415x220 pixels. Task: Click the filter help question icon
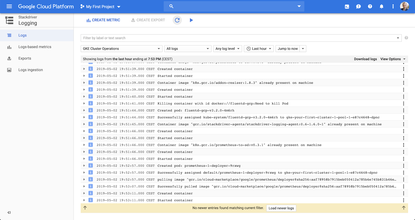click(406, 38)
